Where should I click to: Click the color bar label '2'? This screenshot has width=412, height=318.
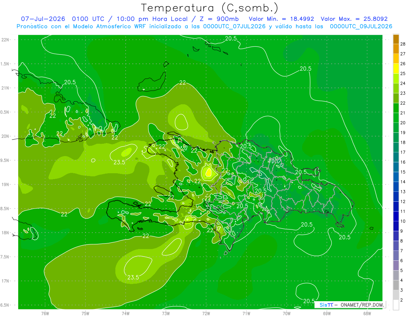pos(402,300)
